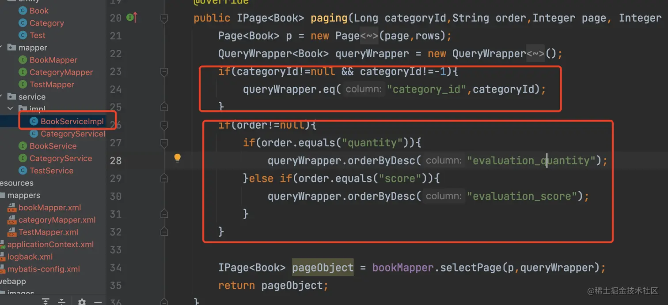
Task: Click the "evaluation_score" string literal
Action: (522, 196)
